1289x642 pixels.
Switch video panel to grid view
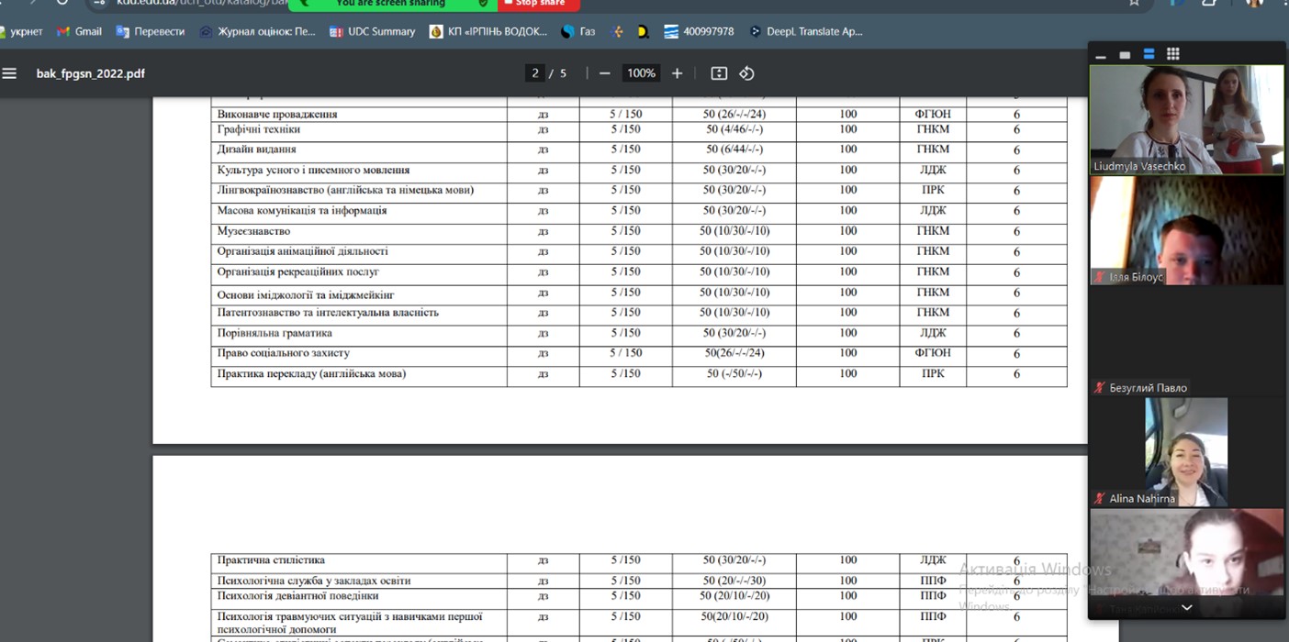pos(1172,55)
